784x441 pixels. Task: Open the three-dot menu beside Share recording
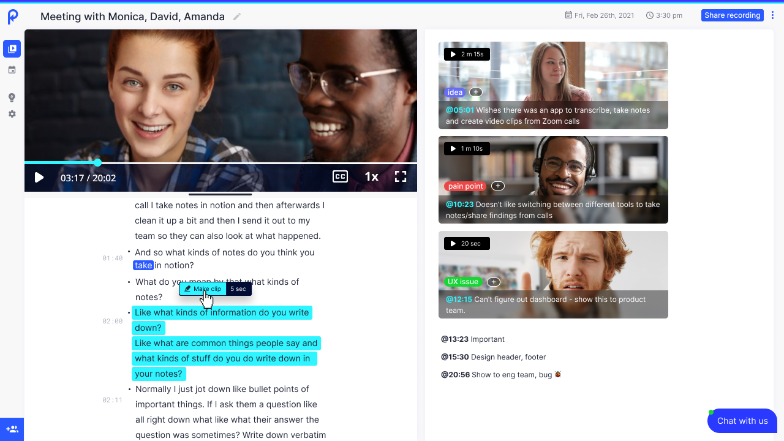(772, 15)
